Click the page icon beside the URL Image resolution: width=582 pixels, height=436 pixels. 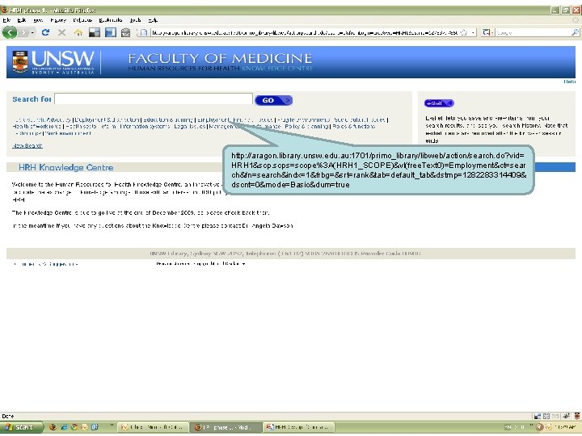(x=144, y=32)
